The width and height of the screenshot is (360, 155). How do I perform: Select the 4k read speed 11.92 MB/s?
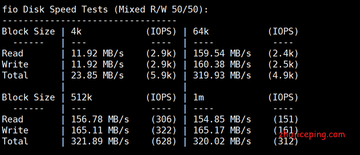click(97, 53)
